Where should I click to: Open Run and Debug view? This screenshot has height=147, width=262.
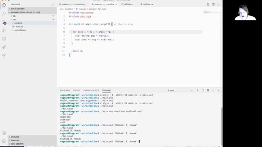point(4,30)
